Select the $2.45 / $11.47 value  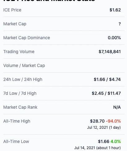point(106,93)
